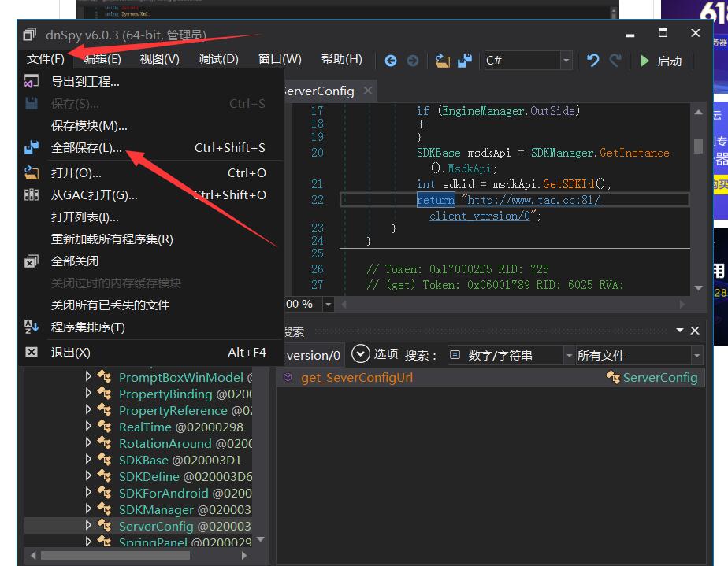The image size is (728, 566).
Task: Expand the SDKManager tree node
Action: point(88,509)
